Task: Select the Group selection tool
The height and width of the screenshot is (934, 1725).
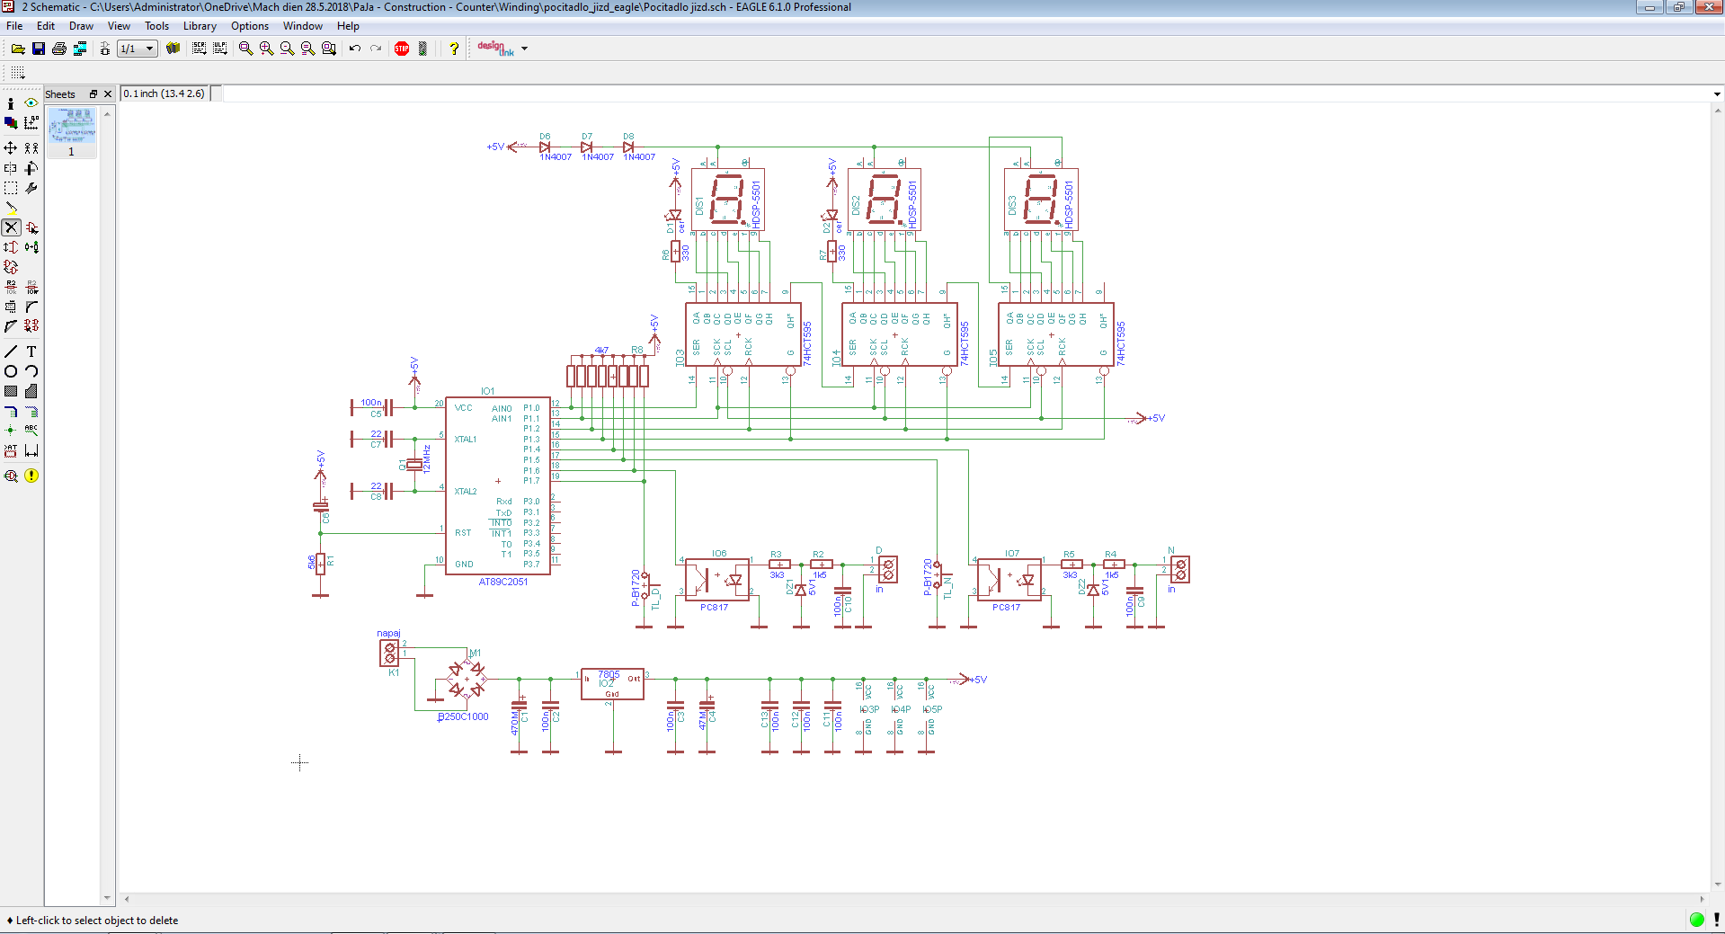Action: (11, 188)
